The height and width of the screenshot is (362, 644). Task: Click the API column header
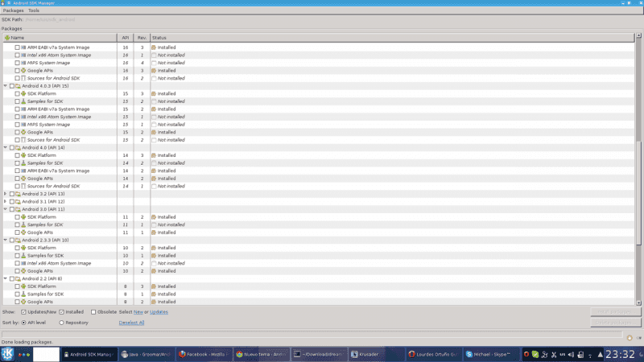point(126,38)
